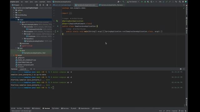Run the Test Sample configuration

coord(142,2)
